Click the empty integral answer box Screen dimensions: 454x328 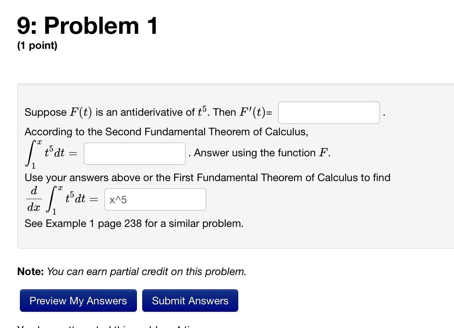coord(134,153)
